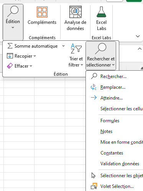Click the Compléments add-ins icon

[x=42, y=12]
